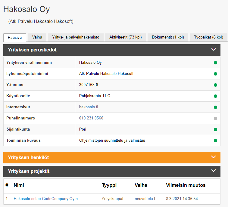228x207 pixels.
Task: Select the Pääsivu tab
Action: (15, 38)
